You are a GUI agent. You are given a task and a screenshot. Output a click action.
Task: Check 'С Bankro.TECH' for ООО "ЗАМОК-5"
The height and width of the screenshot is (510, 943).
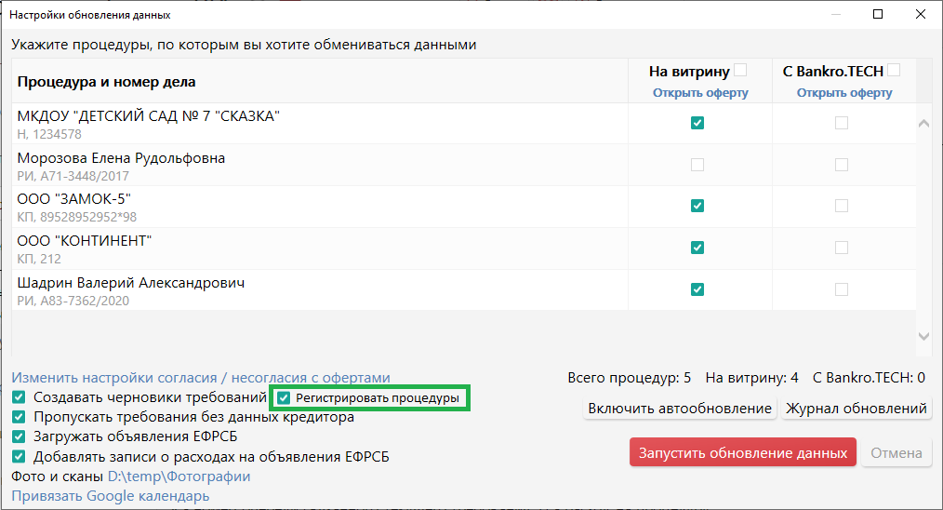[842, 206]
